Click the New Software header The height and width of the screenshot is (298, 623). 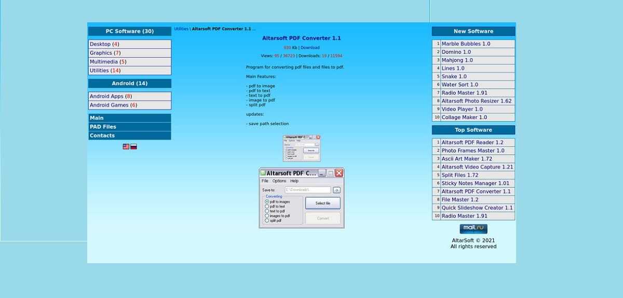(x=473, y=31)
